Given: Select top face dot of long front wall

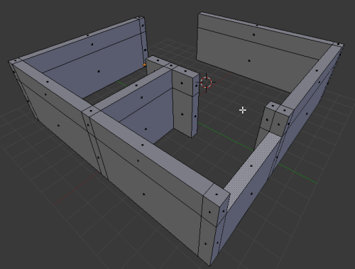Looking at the screenshot, I should (x=143, y=145).
